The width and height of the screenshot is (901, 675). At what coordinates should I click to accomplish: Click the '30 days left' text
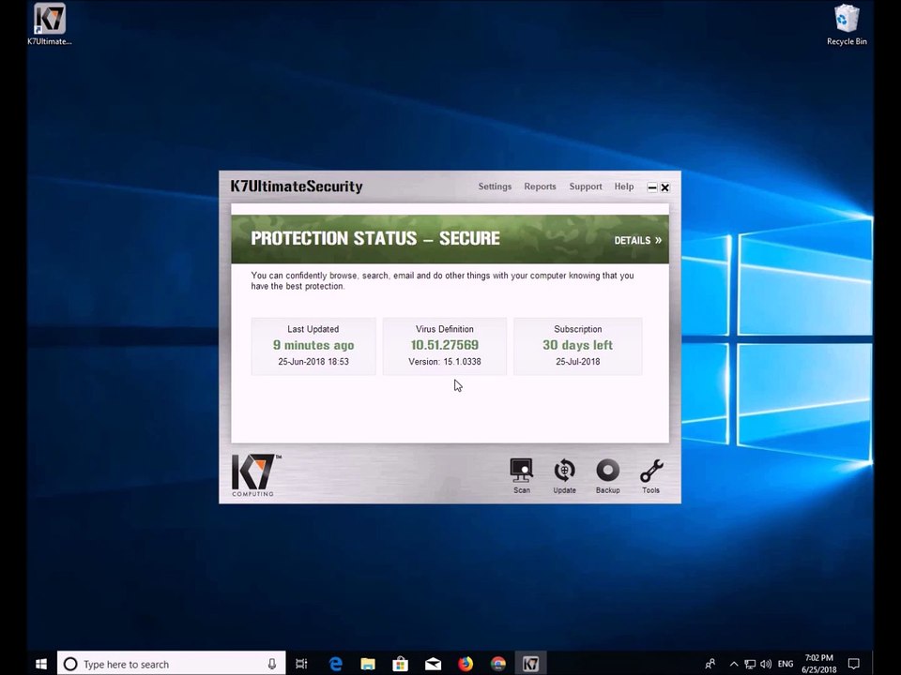pyautogui.click(x=577, y=345)
